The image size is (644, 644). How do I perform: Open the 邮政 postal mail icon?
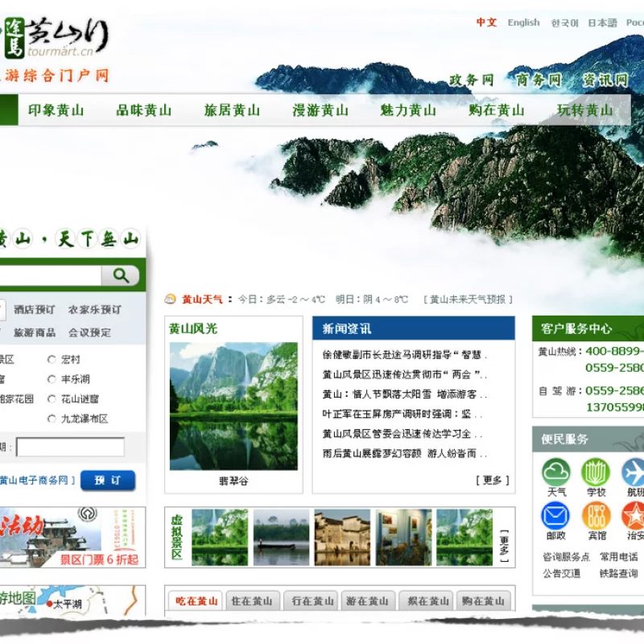click(x=555, y=515)
